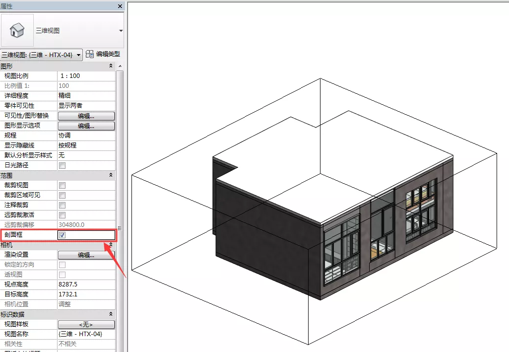This screenshot has width=509, height=352.
Task: Collapse the 图形 section
Action: [111, 66]
